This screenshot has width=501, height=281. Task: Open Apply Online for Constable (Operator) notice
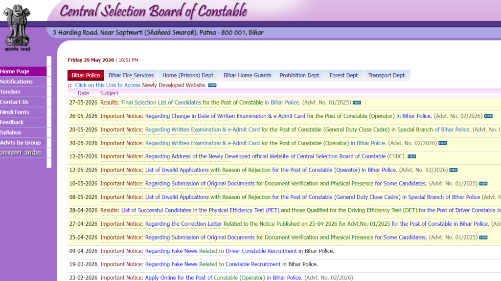(x=224, y=278)
